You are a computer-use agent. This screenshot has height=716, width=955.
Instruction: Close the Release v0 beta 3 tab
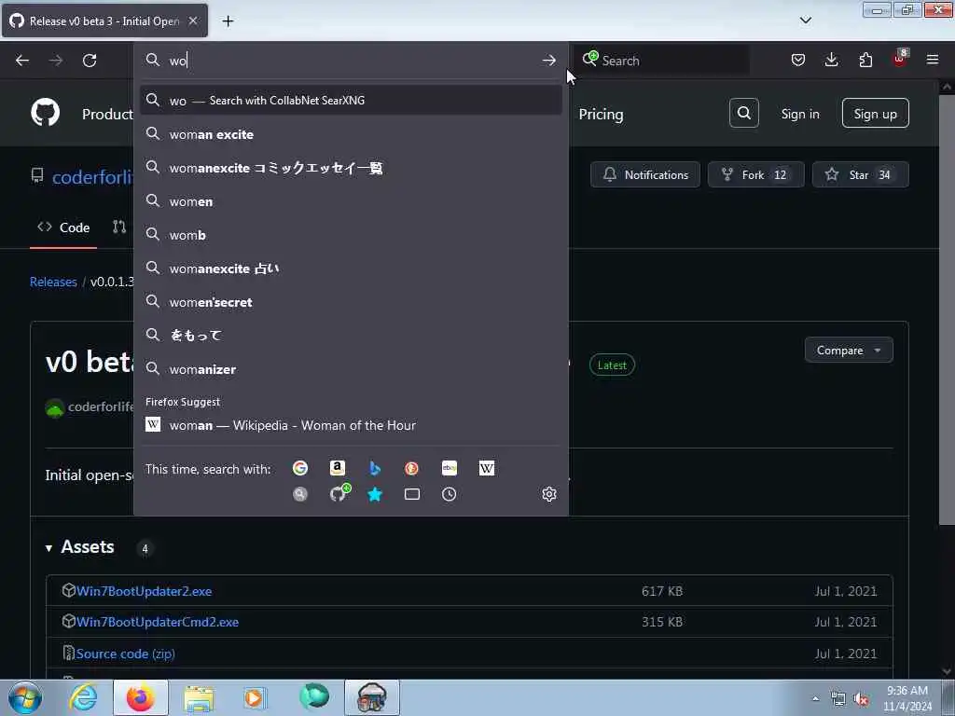tap(192, 21)
